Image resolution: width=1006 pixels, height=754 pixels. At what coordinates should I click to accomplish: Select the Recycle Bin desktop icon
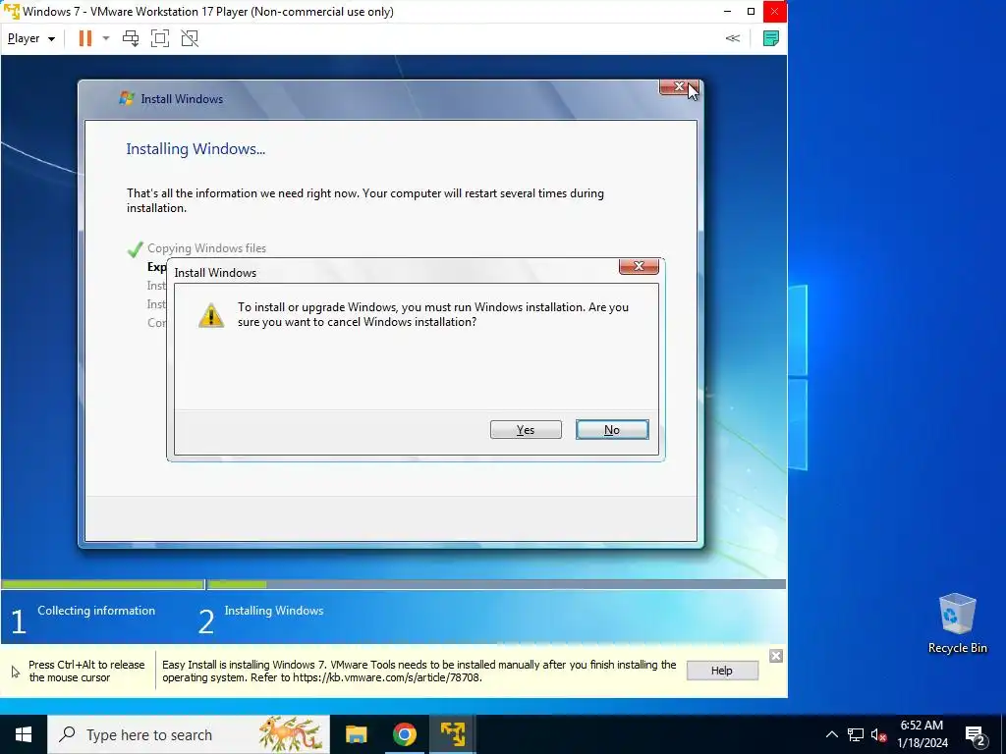(957, 623)
